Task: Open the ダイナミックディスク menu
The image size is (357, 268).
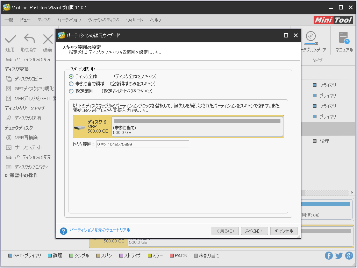Action: coord(103,20)
